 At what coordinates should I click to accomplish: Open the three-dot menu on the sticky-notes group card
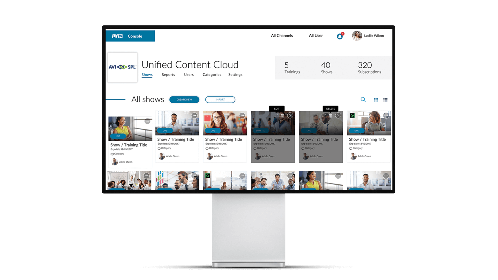194,176
